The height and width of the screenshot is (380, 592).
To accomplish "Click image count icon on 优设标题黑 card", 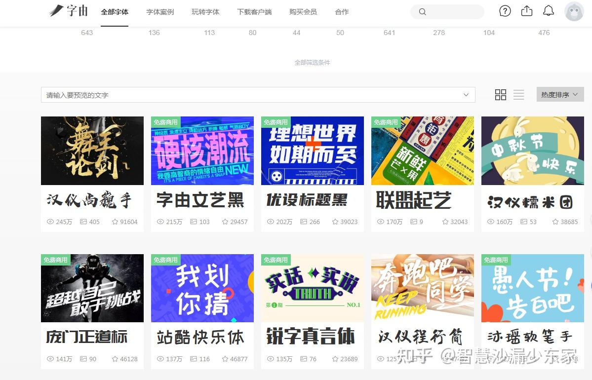I will (x=304, y=222).
